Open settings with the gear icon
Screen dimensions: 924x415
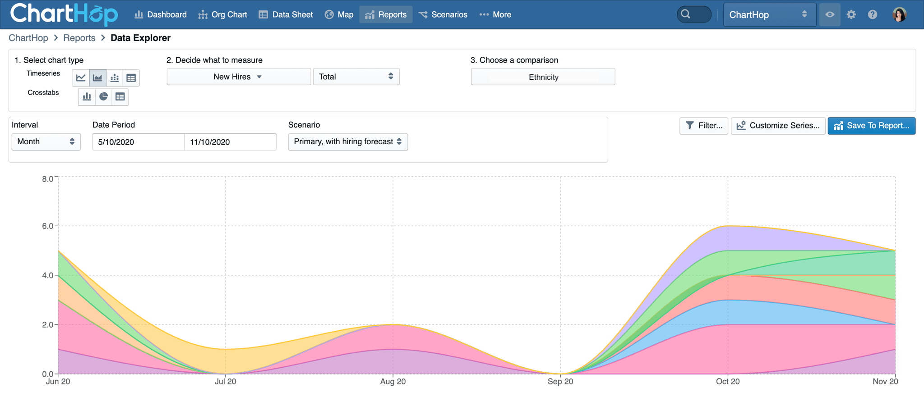pos(851,14)
